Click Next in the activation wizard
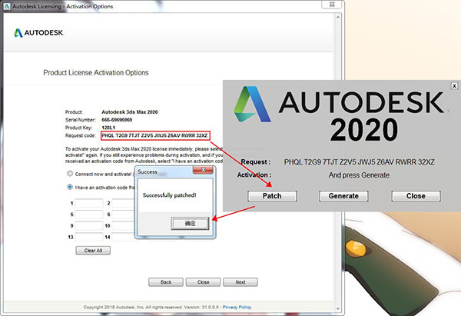This screenshot has height=316, width=461. 240,282
